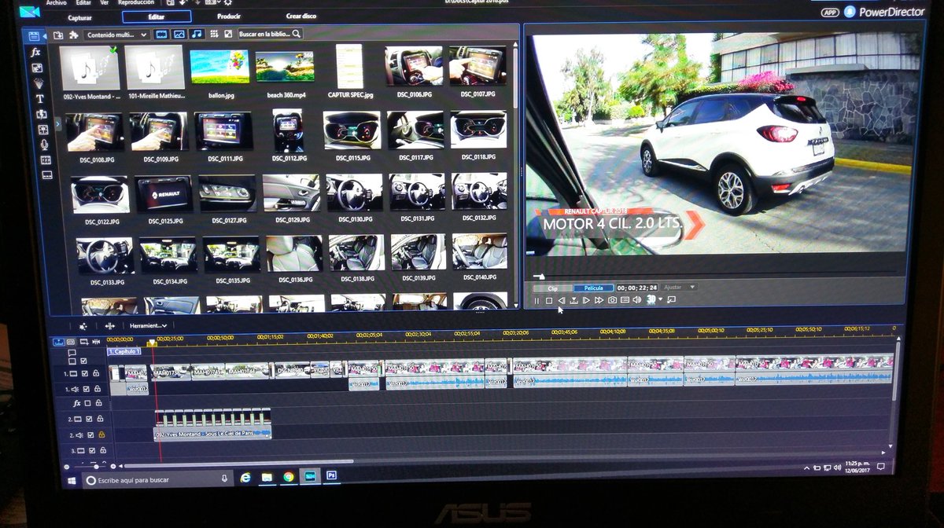Undock the preview window
The image size is (944, 528).
672,300
